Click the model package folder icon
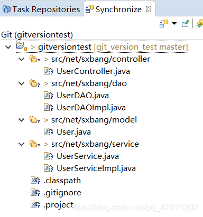203x217 pixels. (34, 120)
